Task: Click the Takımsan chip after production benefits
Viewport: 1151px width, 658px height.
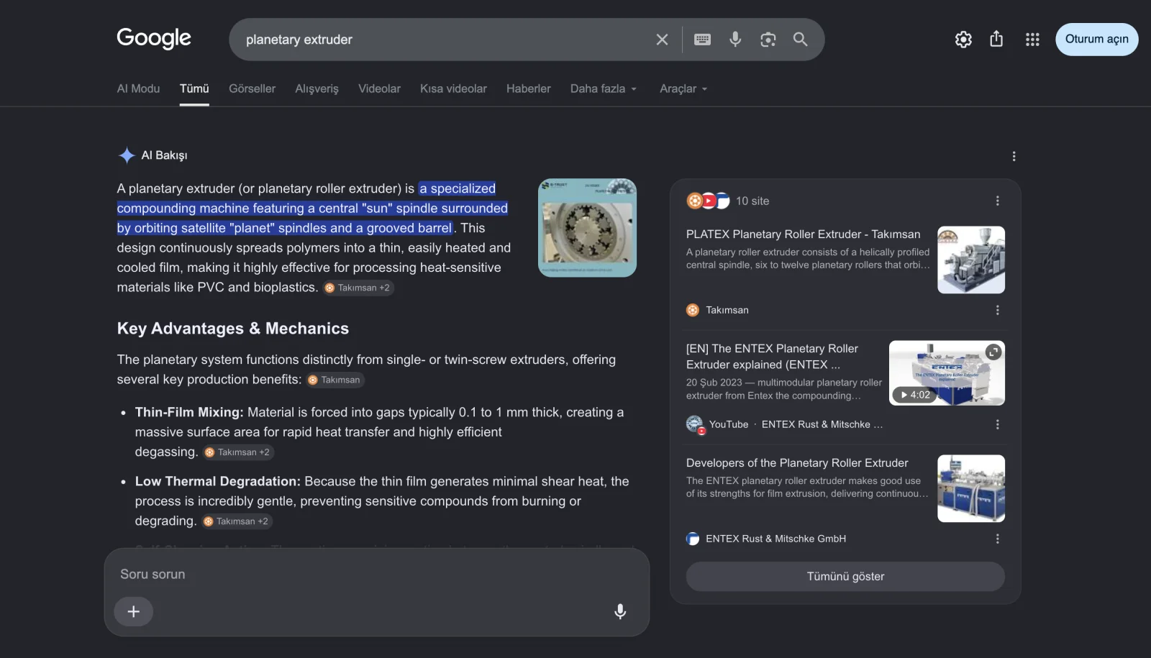Action: [x=335, y=380]
